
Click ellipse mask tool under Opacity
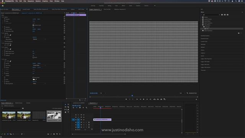pyautogui.click(x=5, y=35)
